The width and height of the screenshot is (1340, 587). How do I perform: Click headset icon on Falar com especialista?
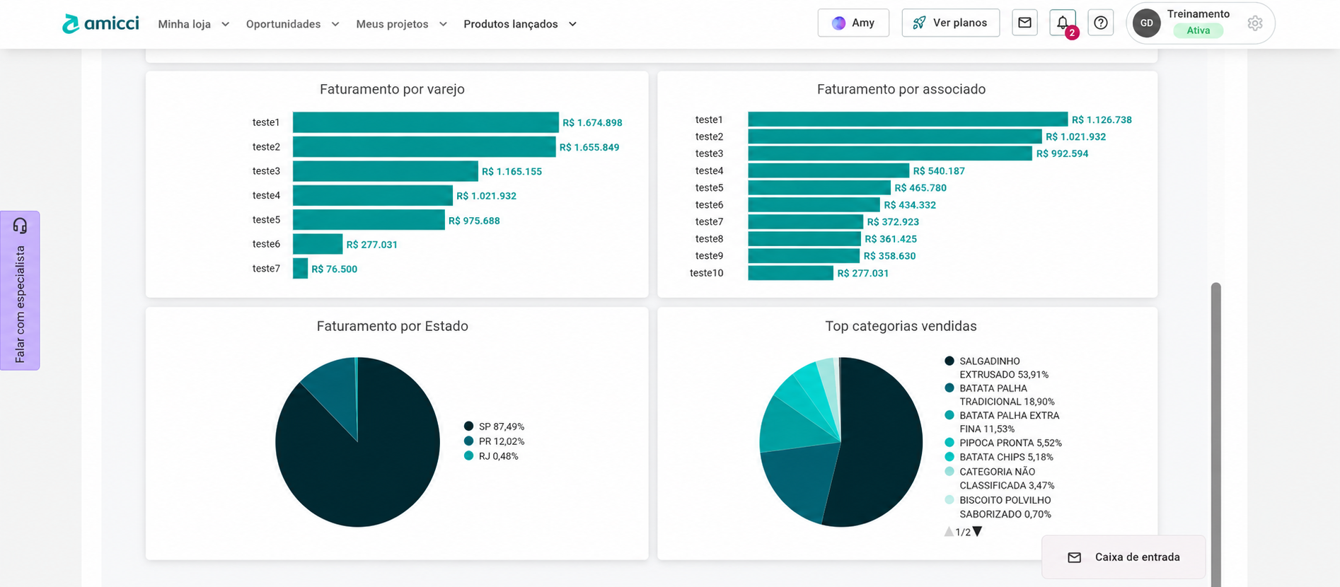click(x=20, y=226)
